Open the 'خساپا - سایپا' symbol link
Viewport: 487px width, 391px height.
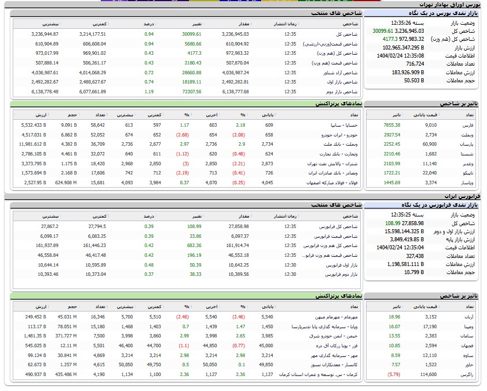(344, 126)
